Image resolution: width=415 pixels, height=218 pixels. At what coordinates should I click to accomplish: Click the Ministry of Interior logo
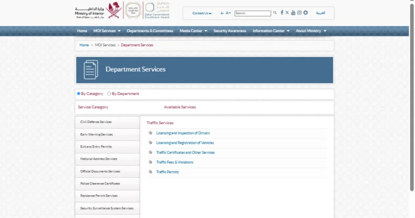(x=98, y=11)
